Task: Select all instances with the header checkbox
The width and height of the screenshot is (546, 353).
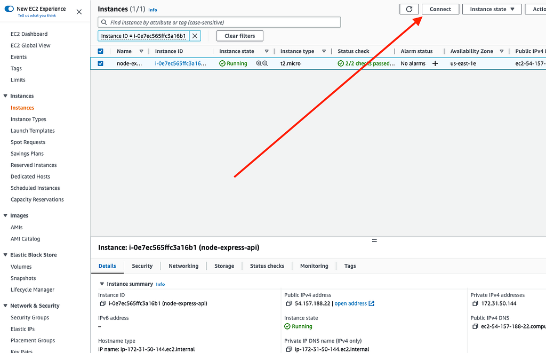Action: coord(101,51)
